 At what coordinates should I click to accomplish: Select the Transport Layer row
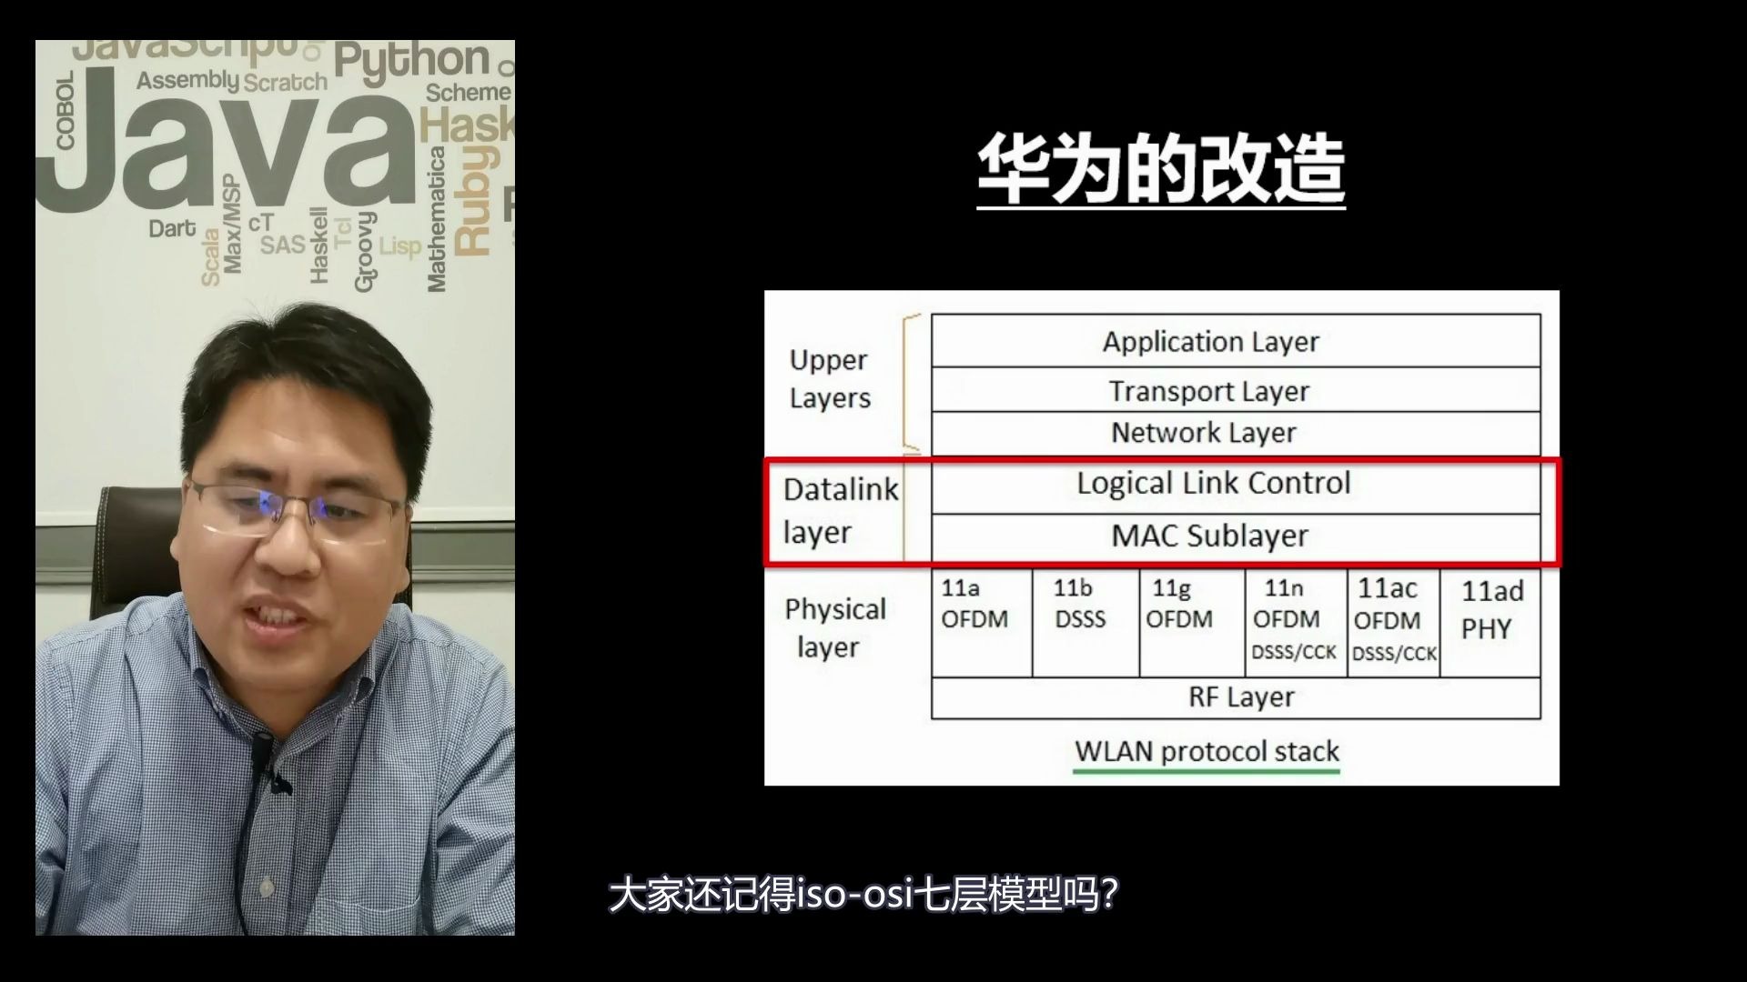1206,390
